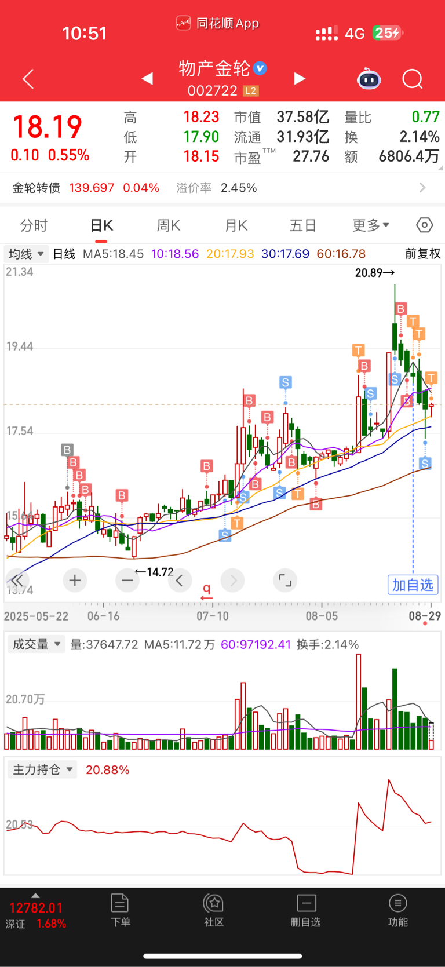The image size is (445, 967).
Task: Jump chart to earliest with double-left arrows
Action: click(18, 580)
